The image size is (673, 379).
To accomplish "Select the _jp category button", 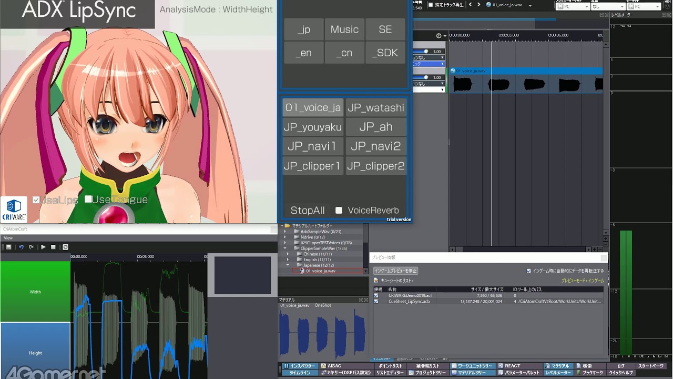I will pyautogui.click(x=304, y=29).
